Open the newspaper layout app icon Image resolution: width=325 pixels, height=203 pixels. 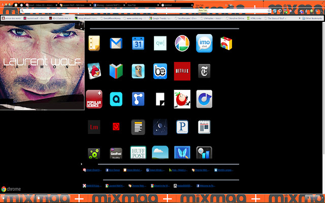tap(204, 127)
